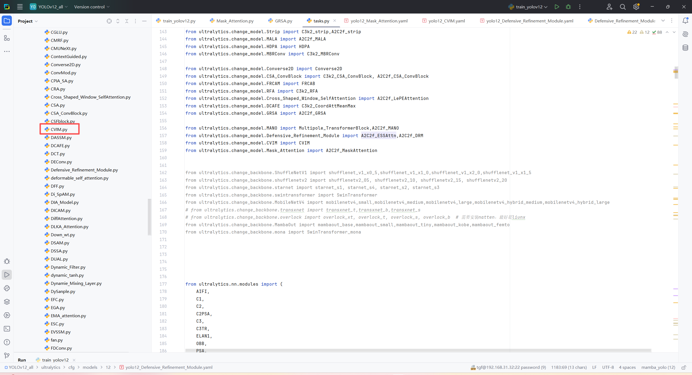The height and width of the screenshot is (375, 692).
Task: Open the Terminal tool window
Action: pos(7,329)
